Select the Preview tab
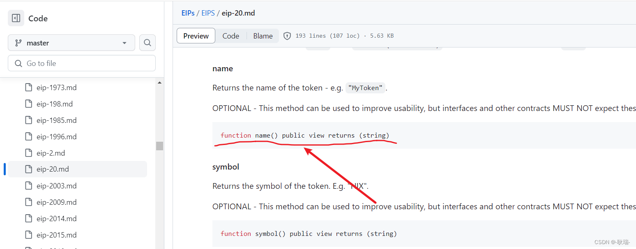This screenshot has width=636, height=249. 196,36
